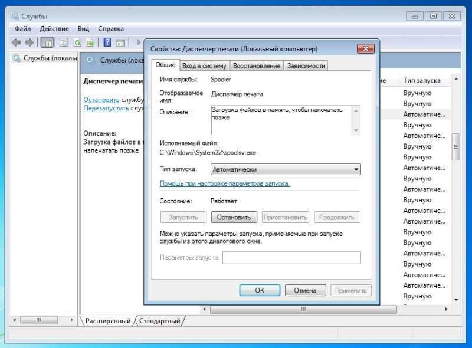The width and height of the screenshot is (472, 348).
Task: Click the Службы window title icon
Action: (14, 16)
